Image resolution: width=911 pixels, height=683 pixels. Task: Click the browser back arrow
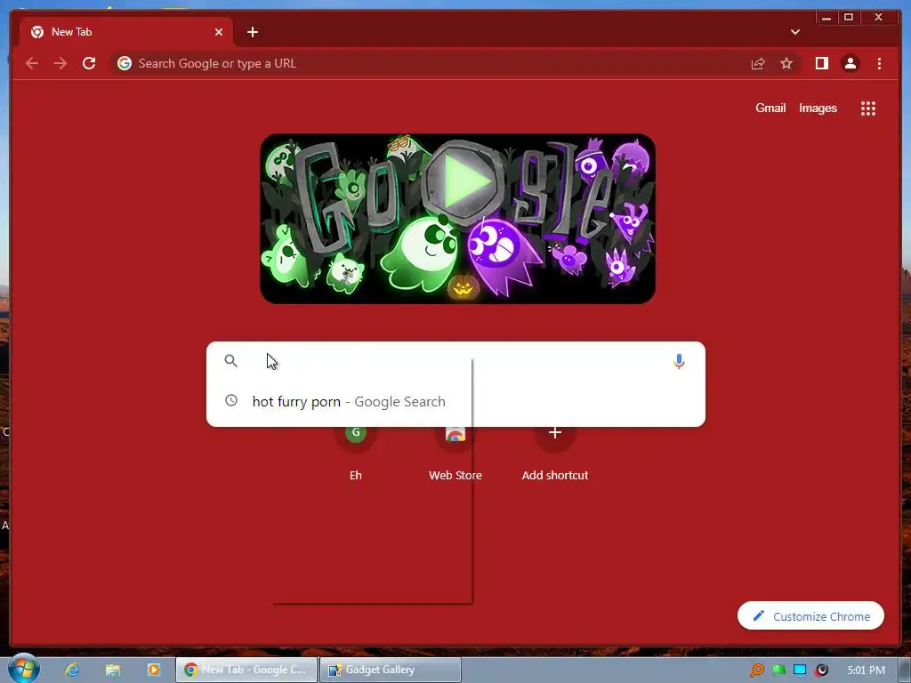click(x=32, y=63)
